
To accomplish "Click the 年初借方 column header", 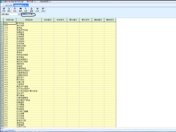I will 48,20.
